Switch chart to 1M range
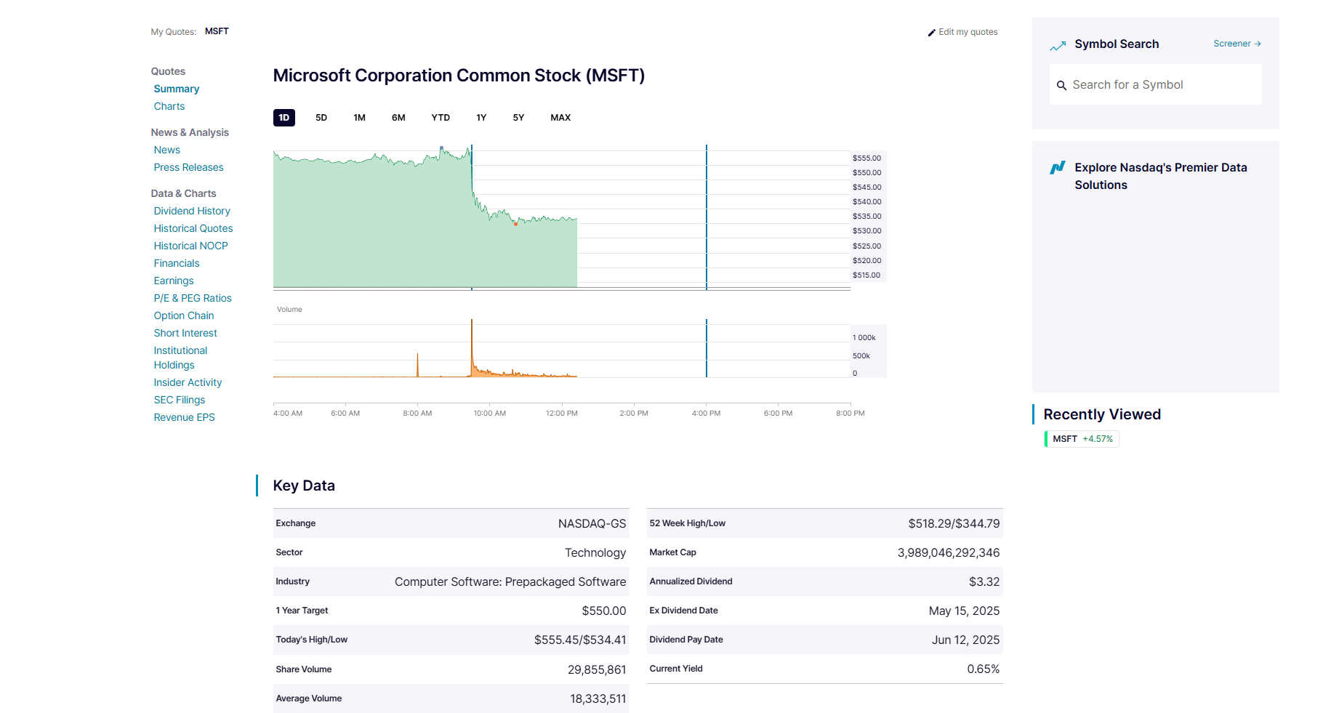Image resolution: width=1331 pixels, height=713 pixels. pyautogui.click(x=359, y=118)
